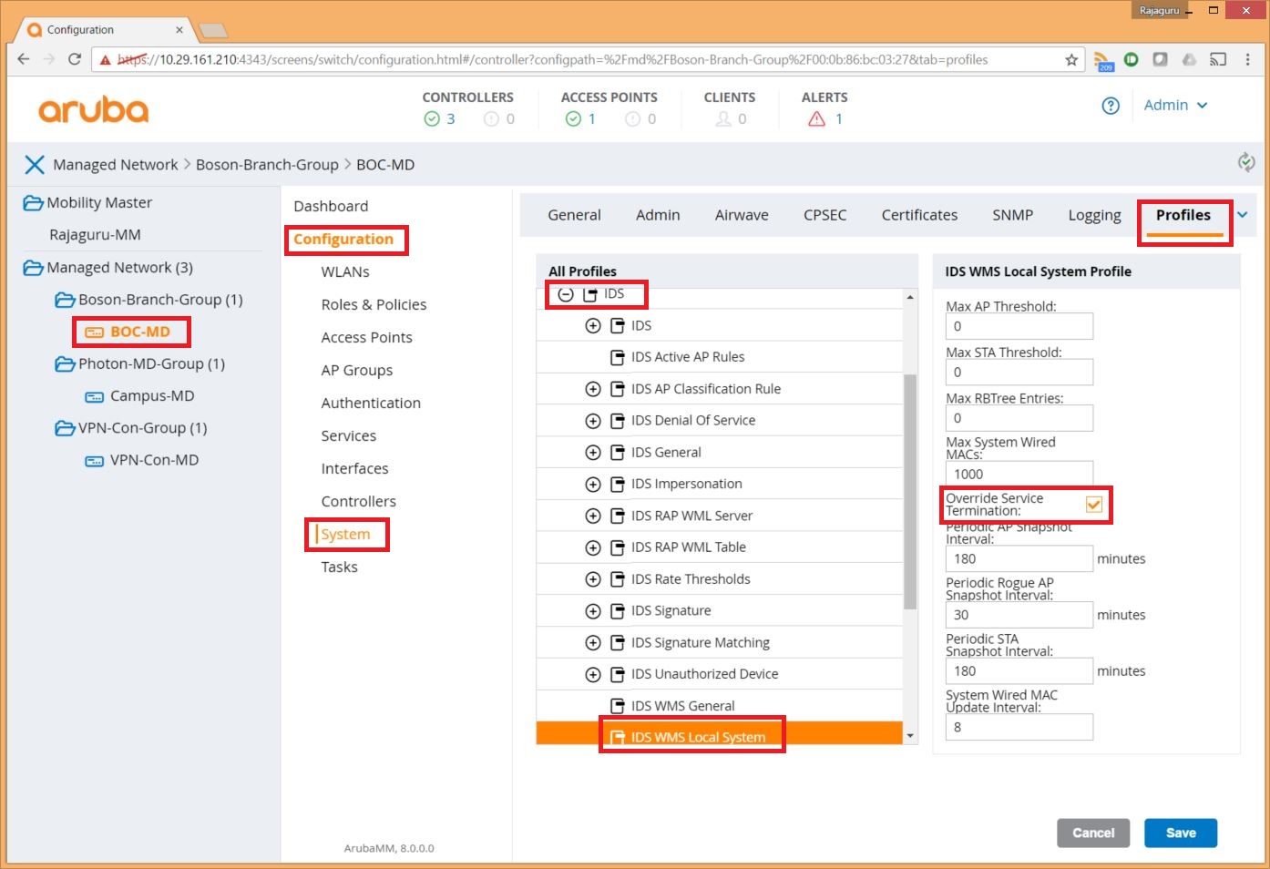Click the IDS WMS General profile icon
This screenshot has width=1270, height=869.
pos(618,706)
